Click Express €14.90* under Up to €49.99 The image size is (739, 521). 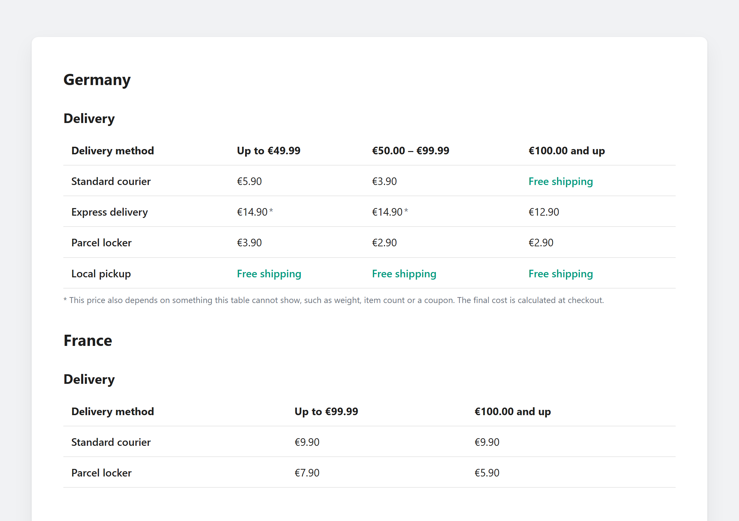pyautogui.click(x=255, y=212)
